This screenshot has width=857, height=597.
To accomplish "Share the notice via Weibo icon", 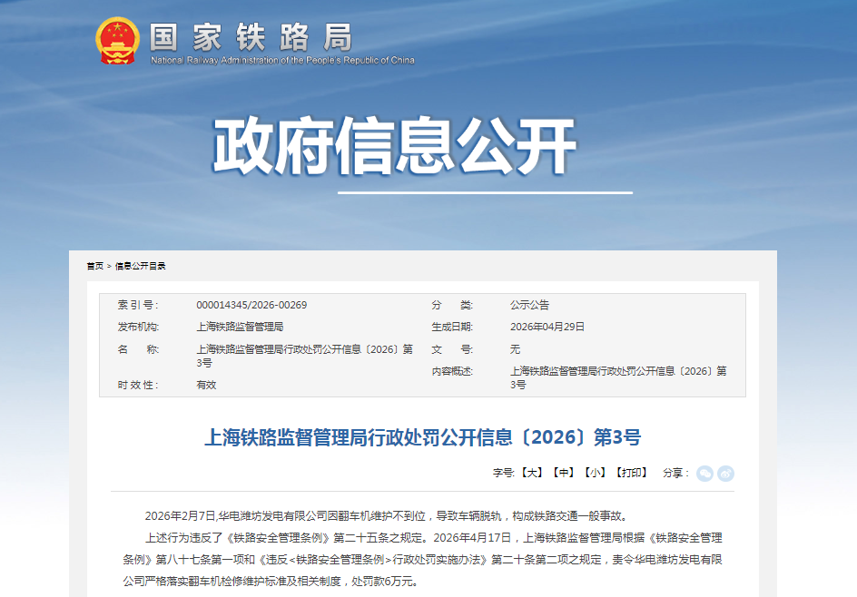I will pyautogui.click(x=725, y=474).
